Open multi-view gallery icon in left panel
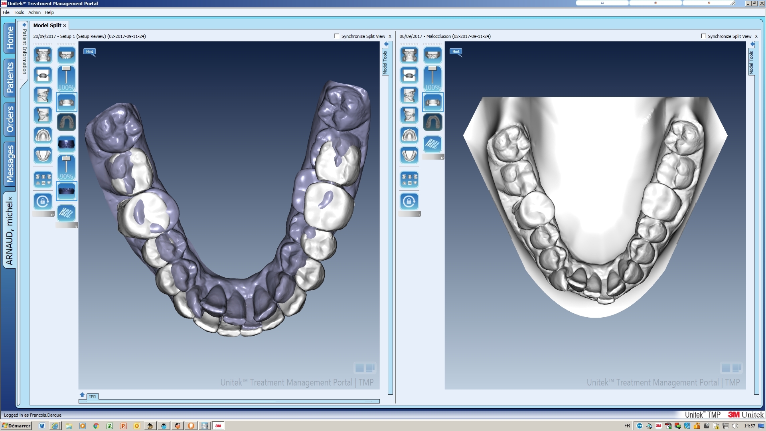 pos(43,180)
